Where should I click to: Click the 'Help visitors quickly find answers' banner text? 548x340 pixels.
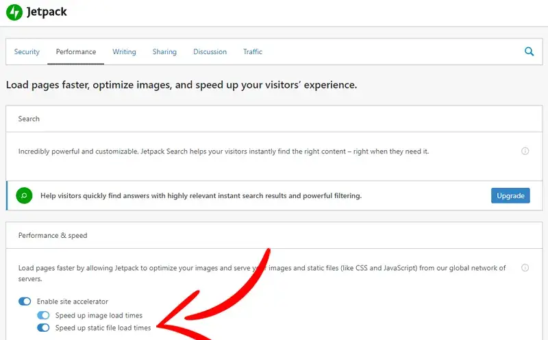point(201,196)
